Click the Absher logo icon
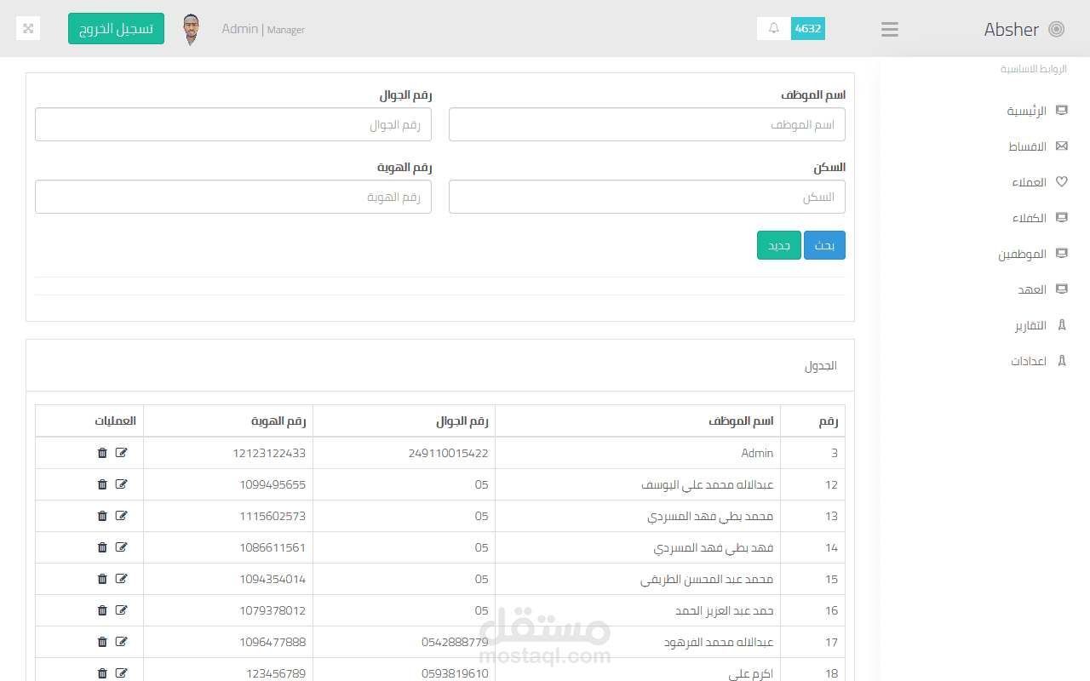 point(1057,29)
